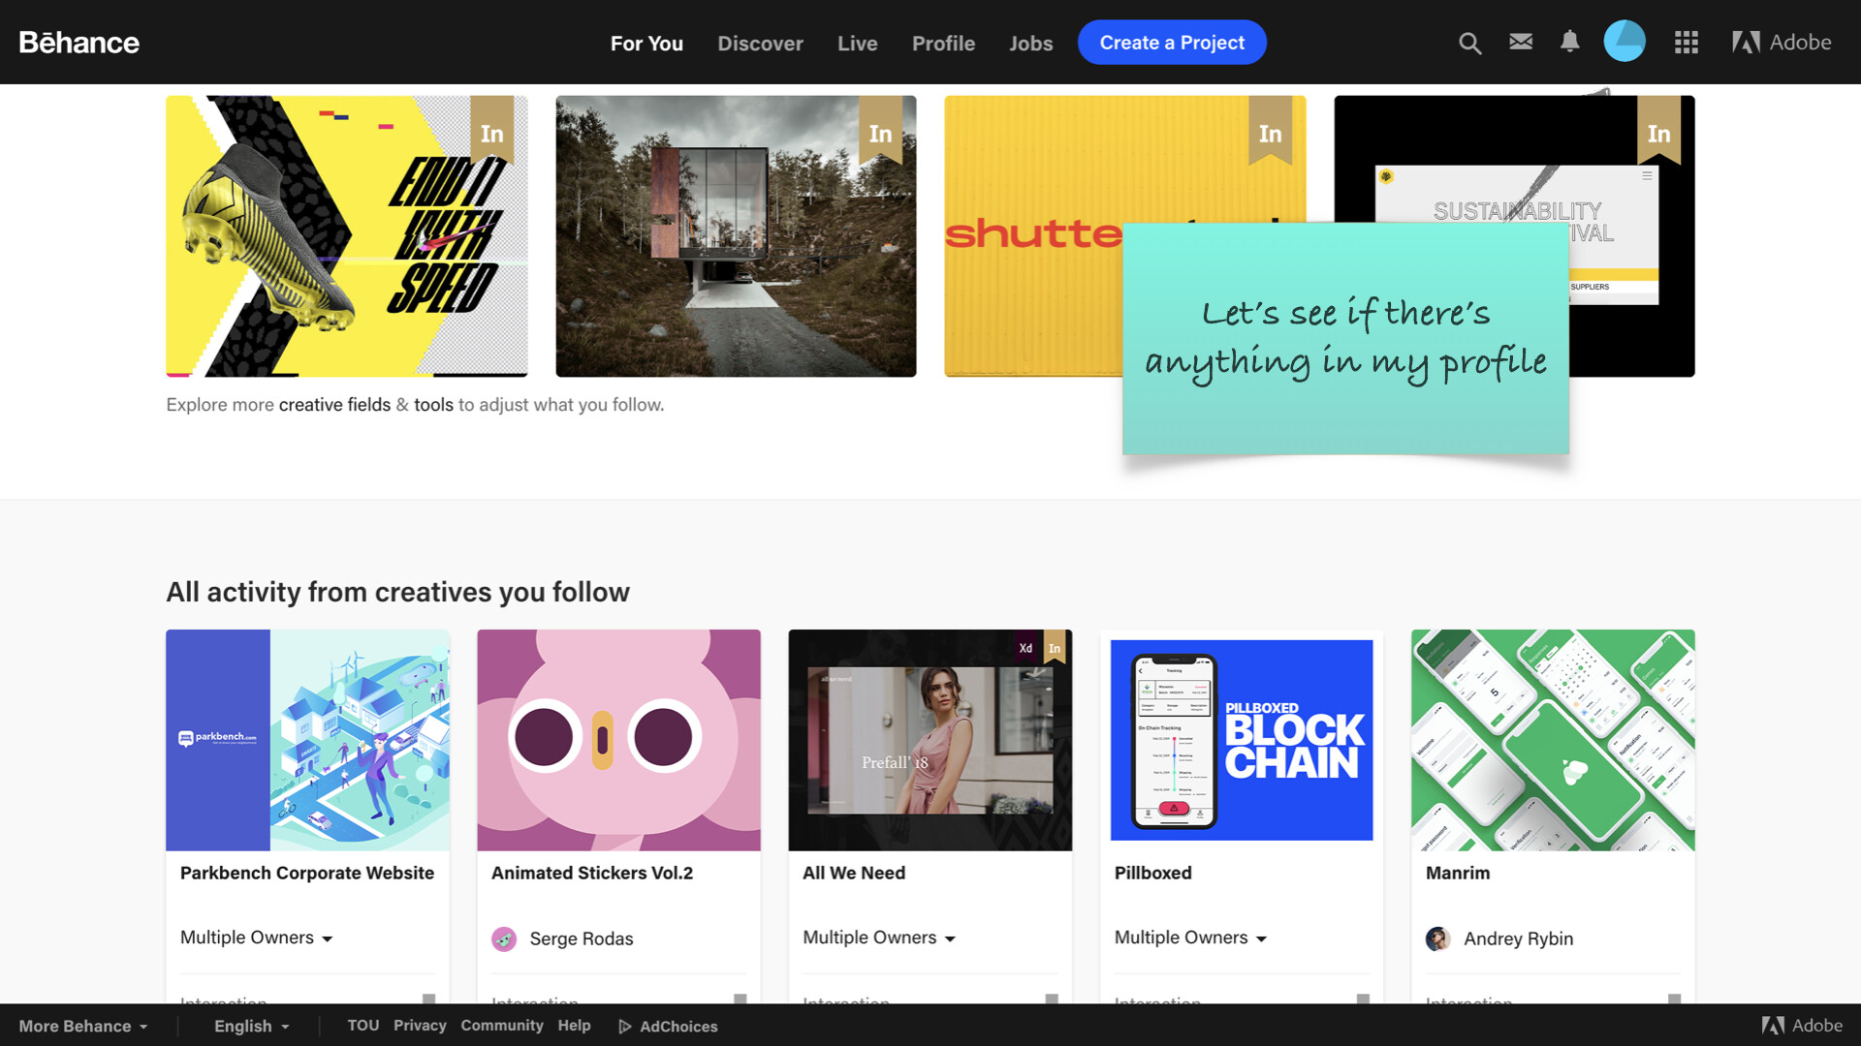Go to the Discover tab
Viewport: 1861px width, 1046px height.
(760, 44)
